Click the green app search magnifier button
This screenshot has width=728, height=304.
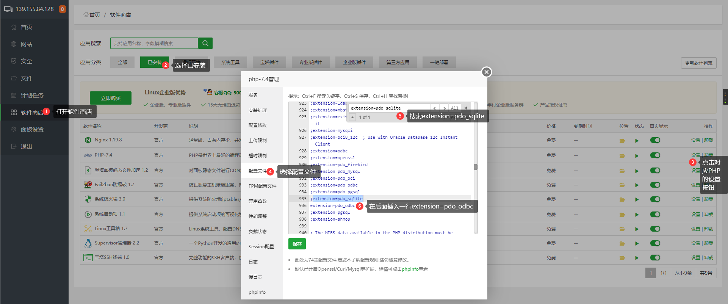(205, 43)
